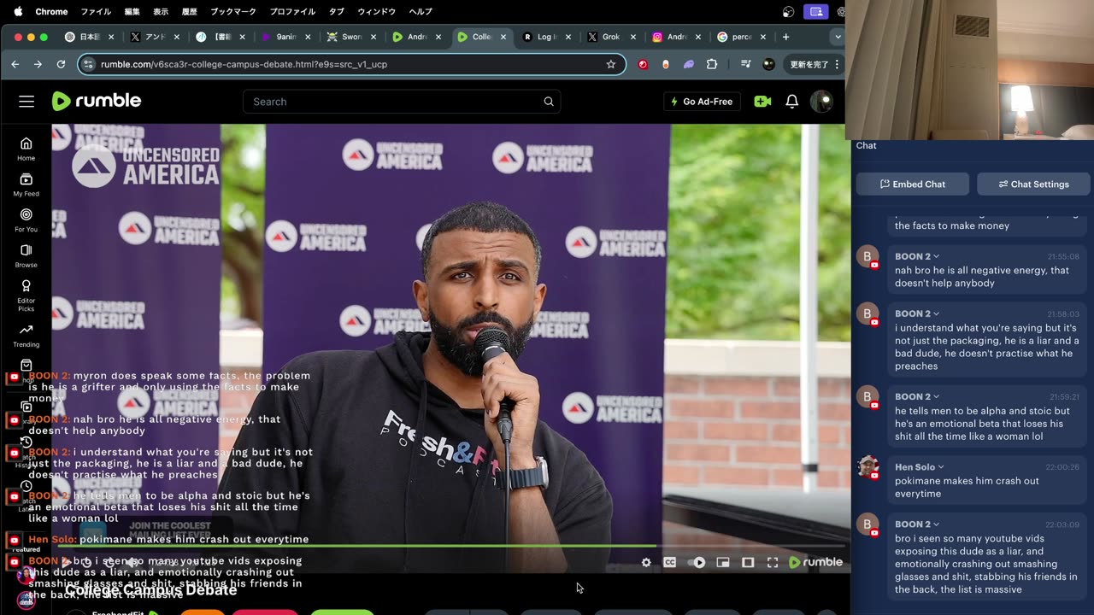Open the green upload video camera icon
Viewport: 1094px width, 615px height.
(762, 102)
